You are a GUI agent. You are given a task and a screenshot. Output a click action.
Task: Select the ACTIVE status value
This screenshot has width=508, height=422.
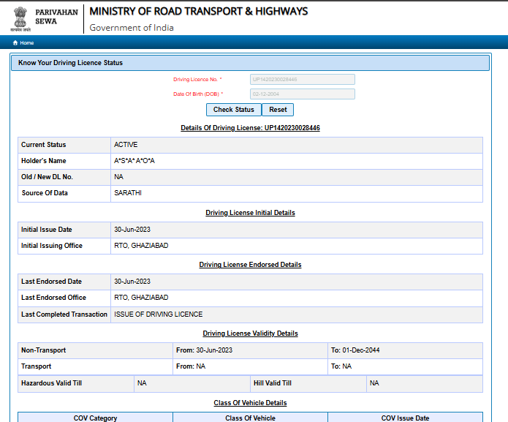126,145
